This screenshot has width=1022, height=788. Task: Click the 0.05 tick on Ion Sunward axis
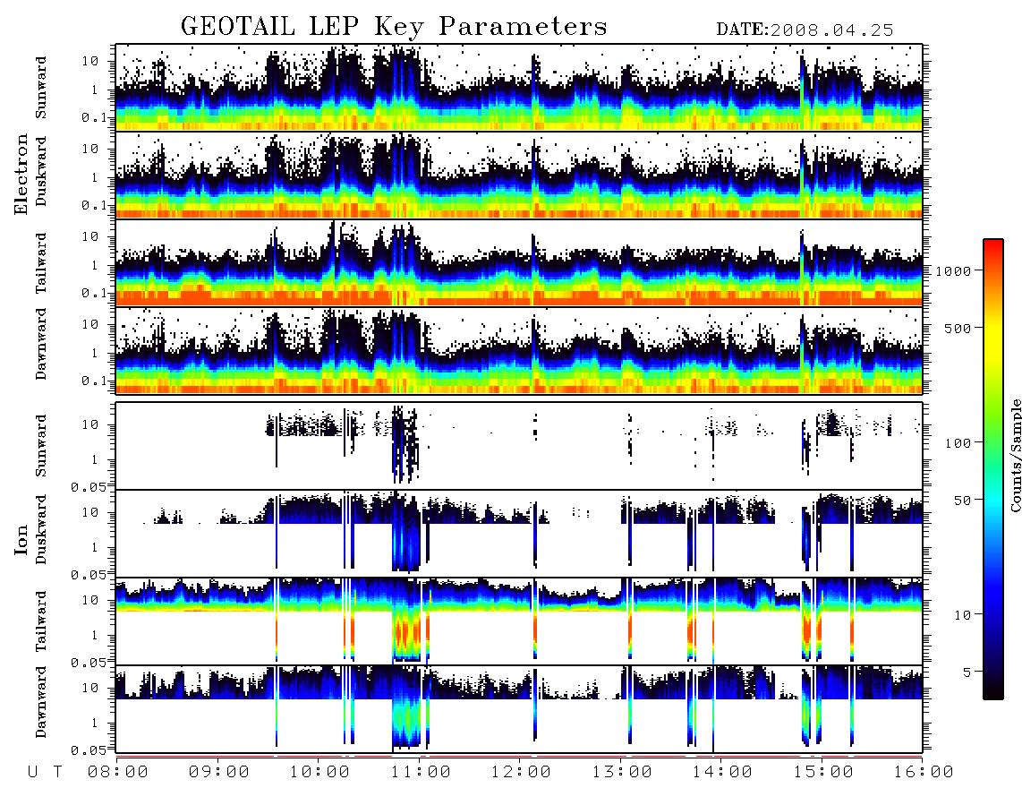88,486
